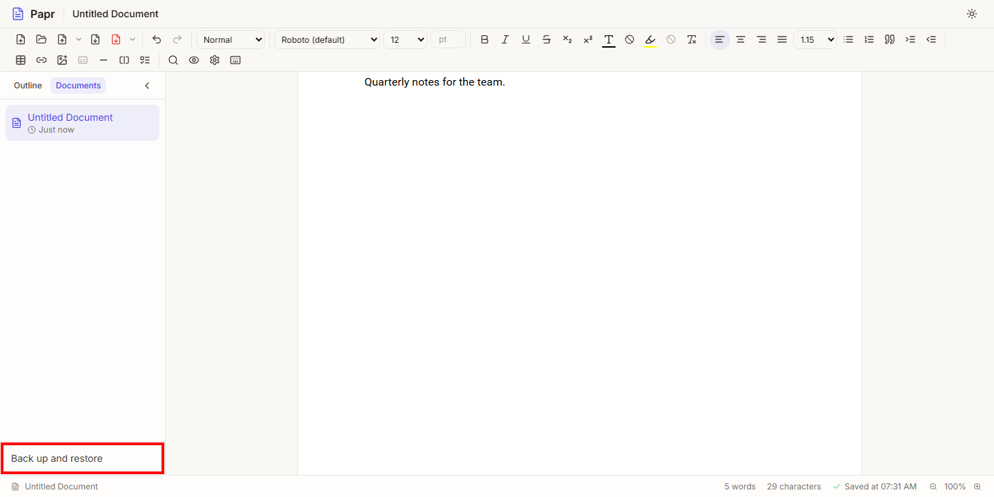Create a new document with the toolbar icon
Image resolution: width=994 pixels, height=497 pixels.
[21, 39]
